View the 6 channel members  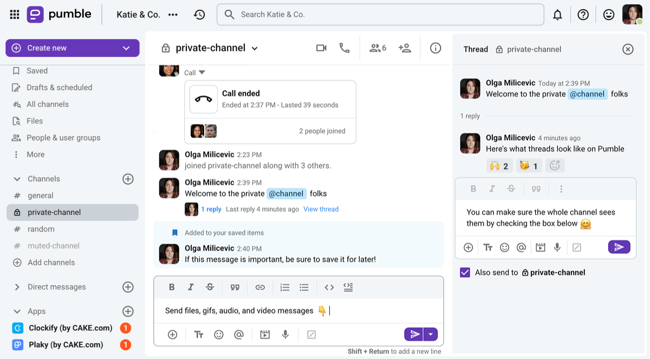tap(377, 48)
